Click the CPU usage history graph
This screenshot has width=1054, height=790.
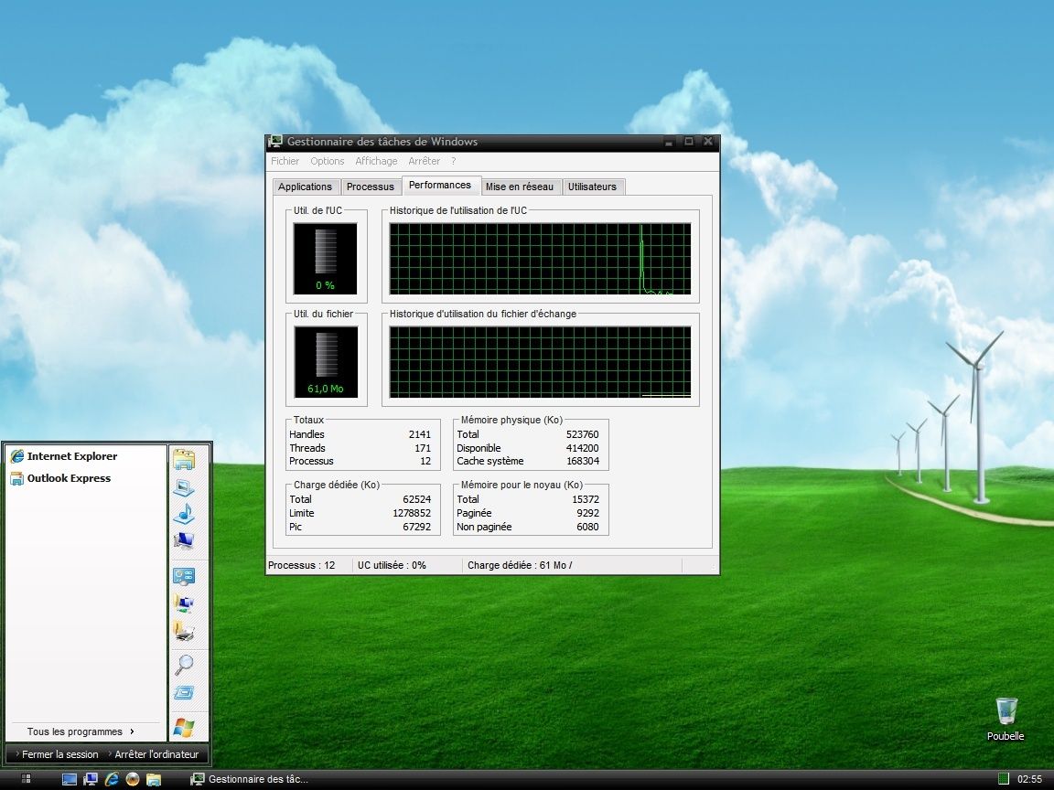pos(540,259)
